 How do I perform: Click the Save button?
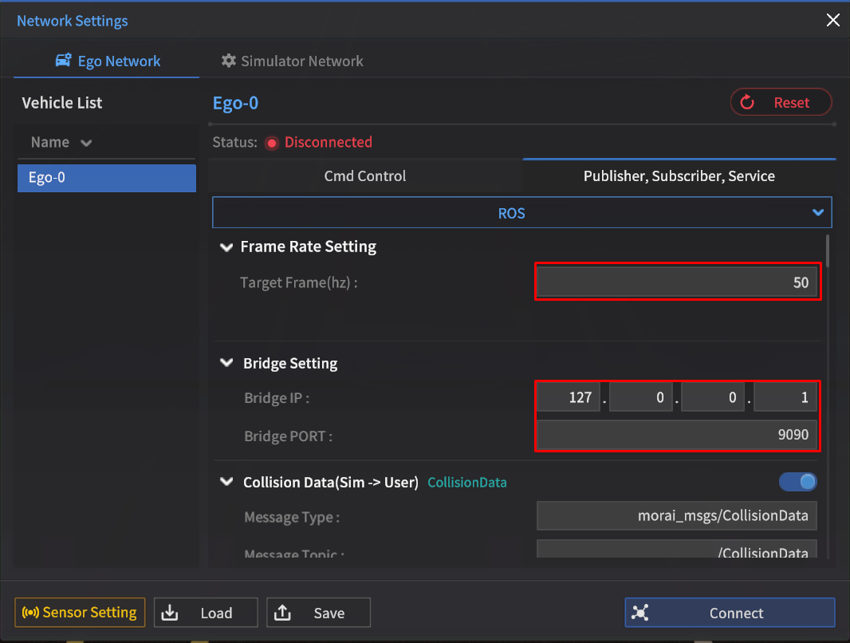318,613
